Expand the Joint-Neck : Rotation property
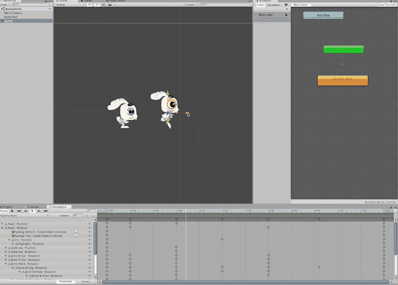Screen dimensions: 398x285 [x=6, y=264]
